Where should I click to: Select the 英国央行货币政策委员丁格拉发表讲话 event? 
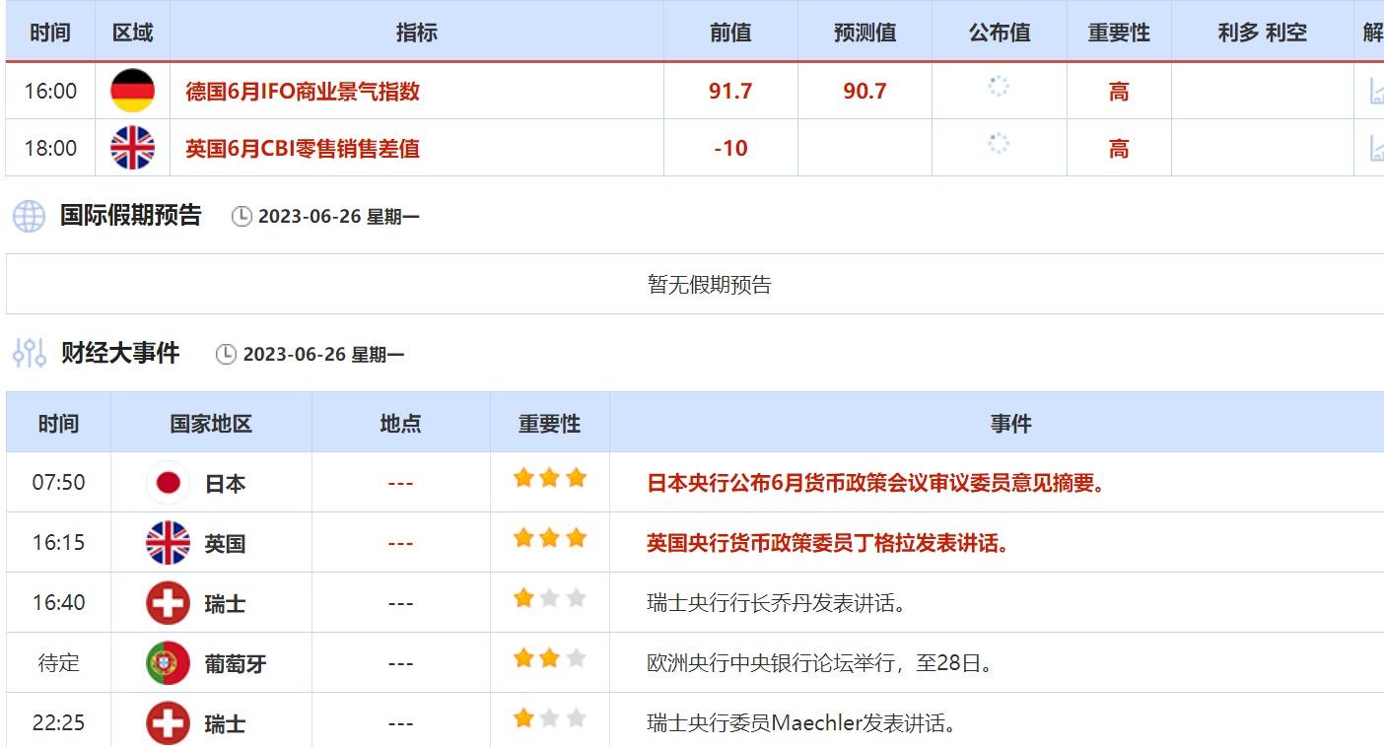click(x=829, y=543)
